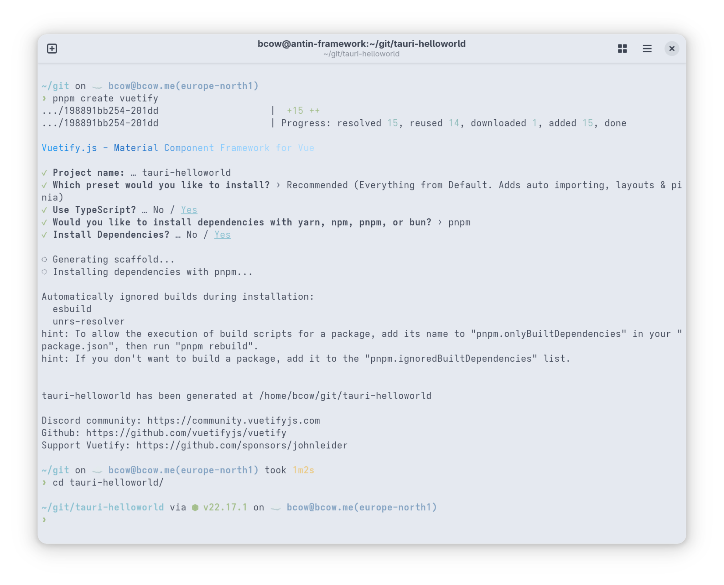Screen dimensions: 724x585
Task: Click the Node version v22.17.1
Action: pos(225,508)
